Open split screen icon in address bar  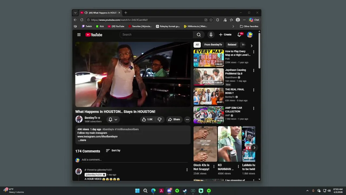coord(206,20)
